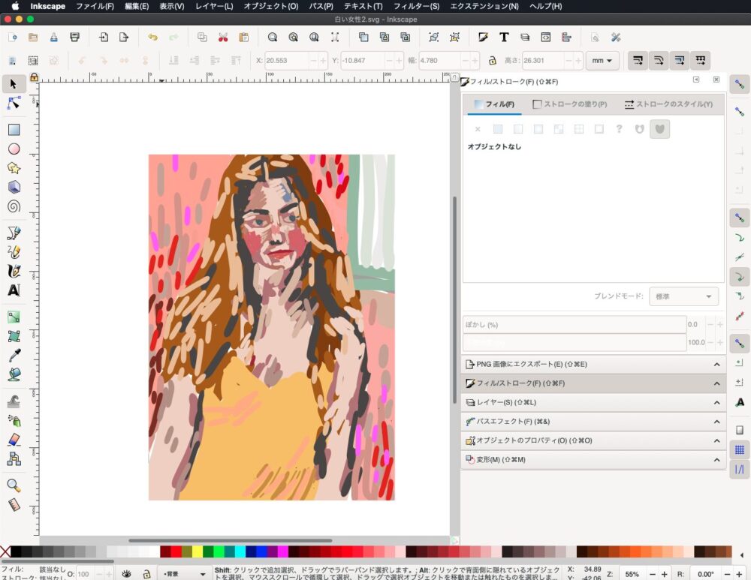
Task: Select the Eraser tool
Action: point(14,440)
